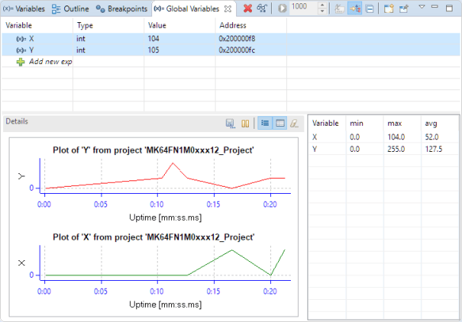Click the pin to view icon
Screen dimensions: 462x322
coord(404,9)
